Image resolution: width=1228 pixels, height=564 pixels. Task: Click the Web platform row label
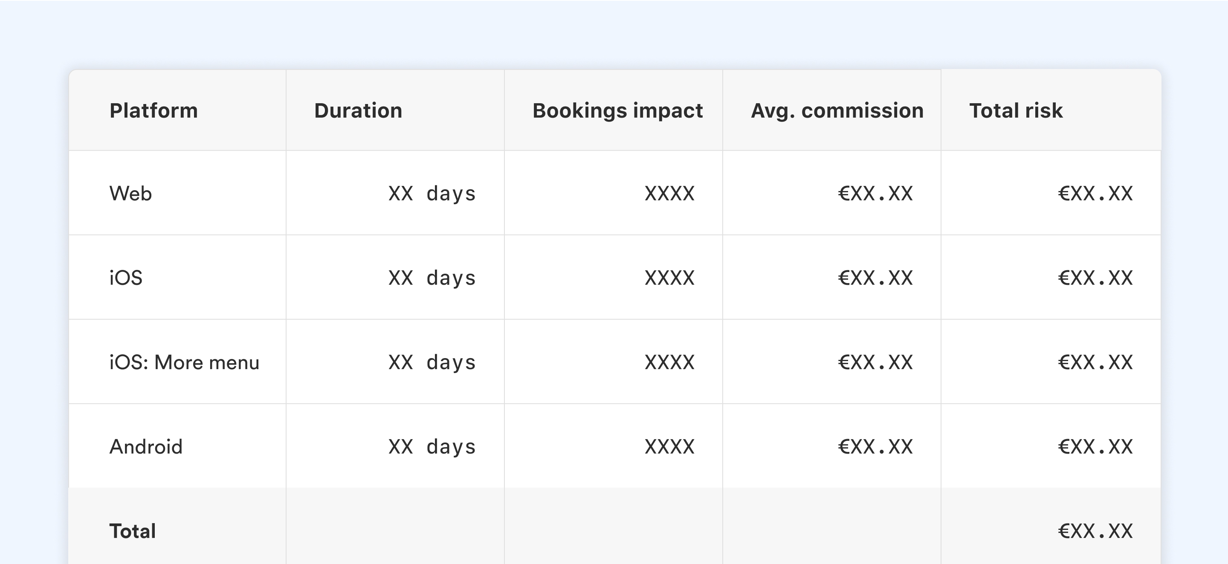(x=130, y=194)
